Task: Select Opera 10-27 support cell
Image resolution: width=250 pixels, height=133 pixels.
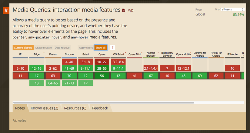Action: click(x=102, y=62)
